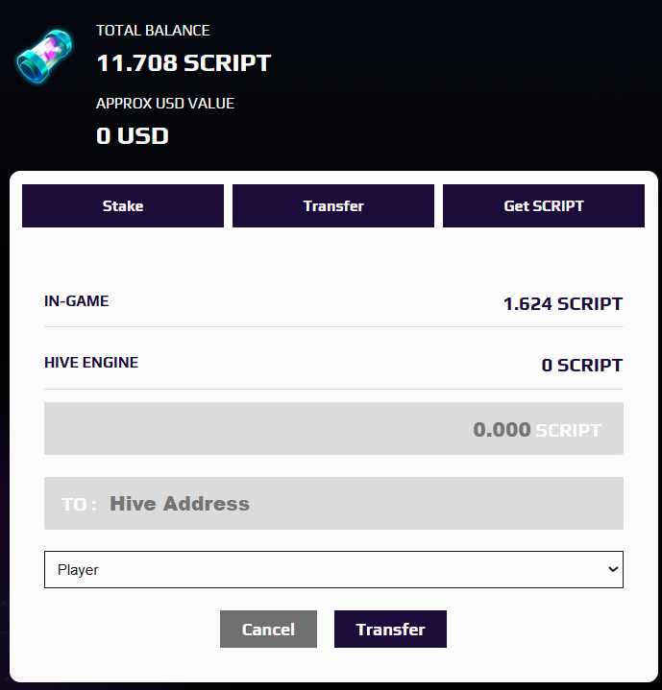
Task: Click the Hive Address recipient field
Action: (333, 504)
